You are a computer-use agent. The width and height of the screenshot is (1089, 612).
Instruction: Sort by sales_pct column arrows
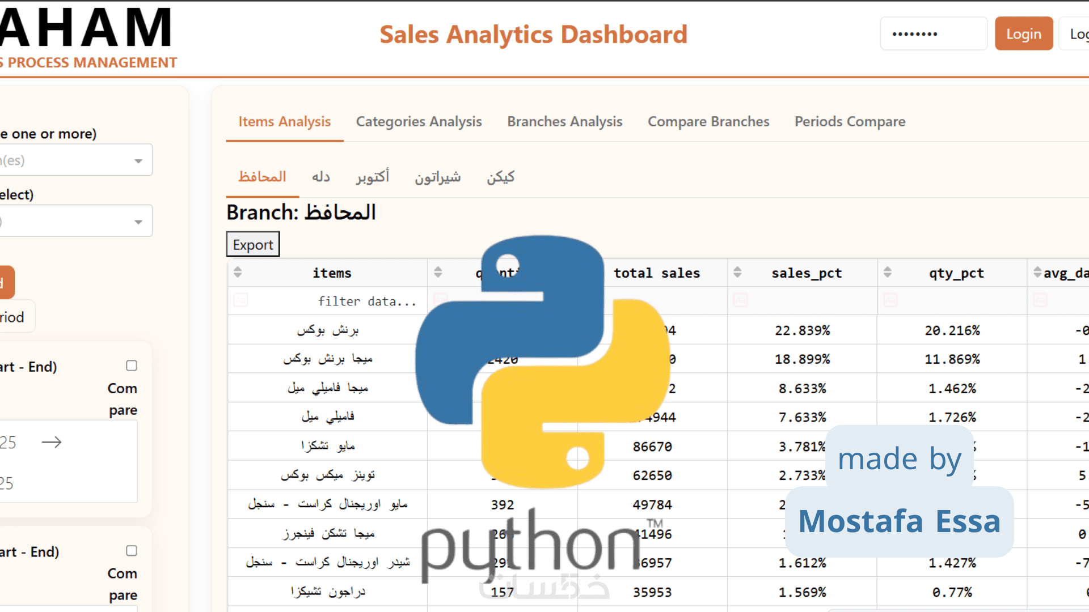pos(737,273)
